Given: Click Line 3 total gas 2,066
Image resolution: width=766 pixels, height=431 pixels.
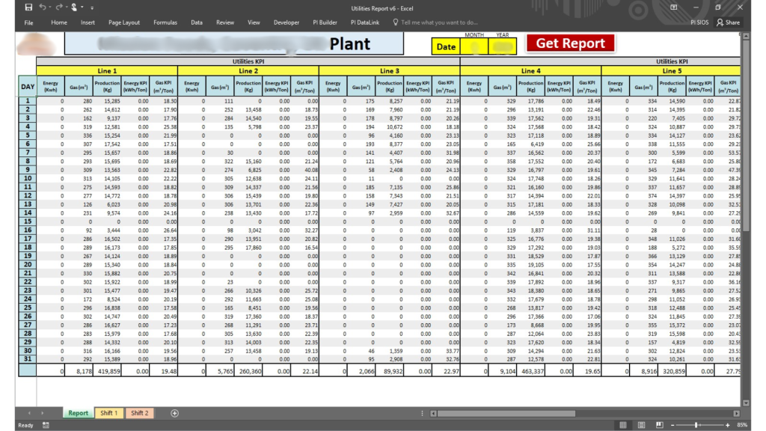Looking at the screenshot, I should [x=361, y=371].
